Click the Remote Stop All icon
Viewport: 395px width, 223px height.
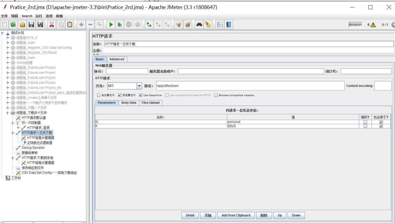click(x=158, y=24)
